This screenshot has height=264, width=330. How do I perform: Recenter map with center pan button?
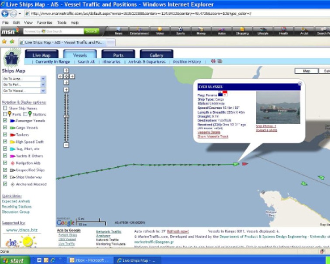[66, 76]
